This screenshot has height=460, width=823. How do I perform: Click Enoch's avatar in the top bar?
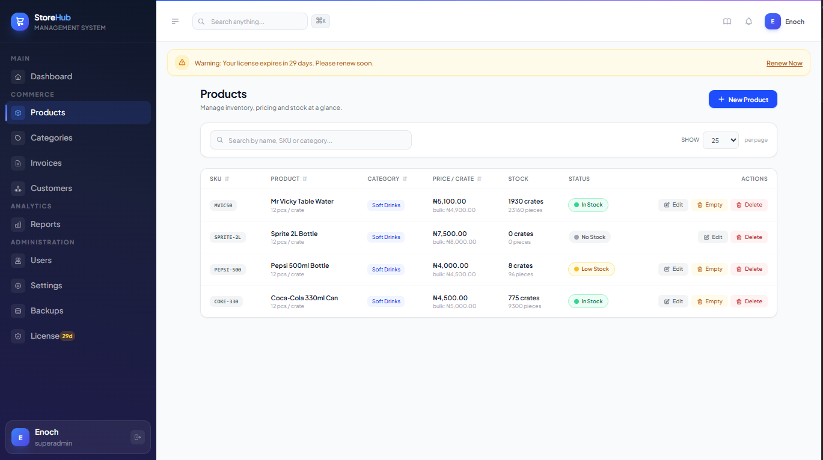click(x=773, y=22)
